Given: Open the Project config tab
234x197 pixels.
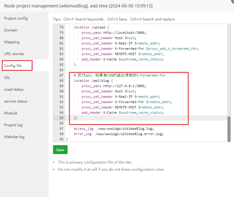Looking at the screenshot, I should pos(16,18).
